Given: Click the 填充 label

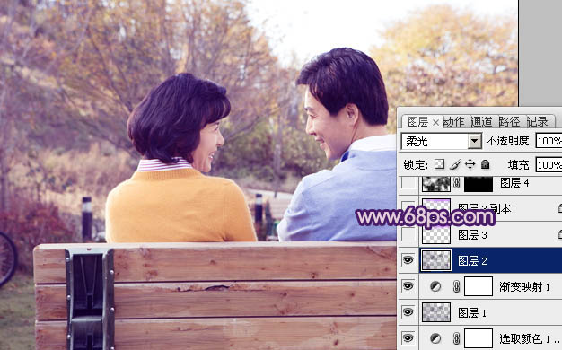Looking at the screenshot, I should click(520, 165).
